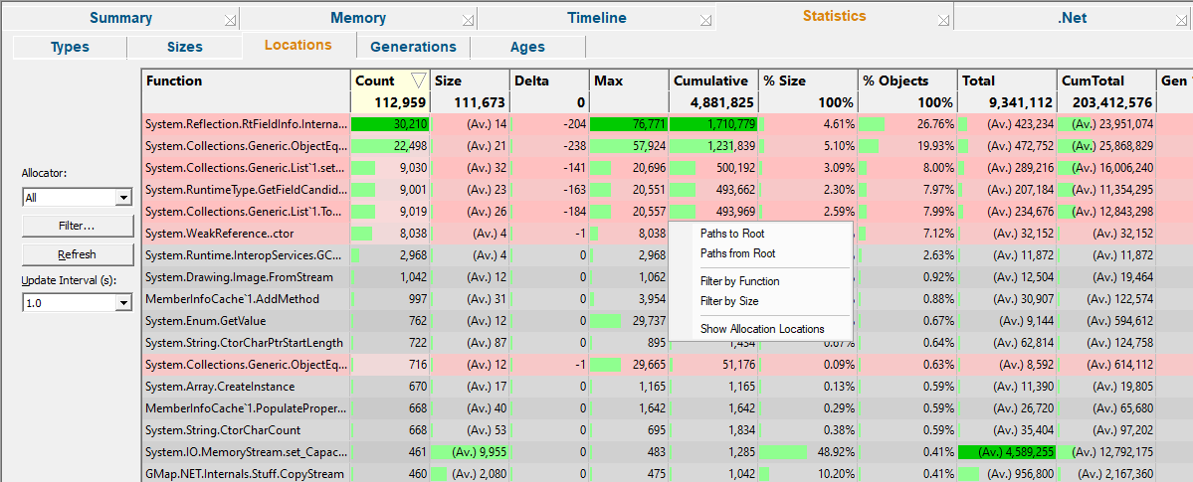Viewport: 1193px width, 482px height.
Task: Open the Sizes sub-tab
Action: click(x=185, y=47)
